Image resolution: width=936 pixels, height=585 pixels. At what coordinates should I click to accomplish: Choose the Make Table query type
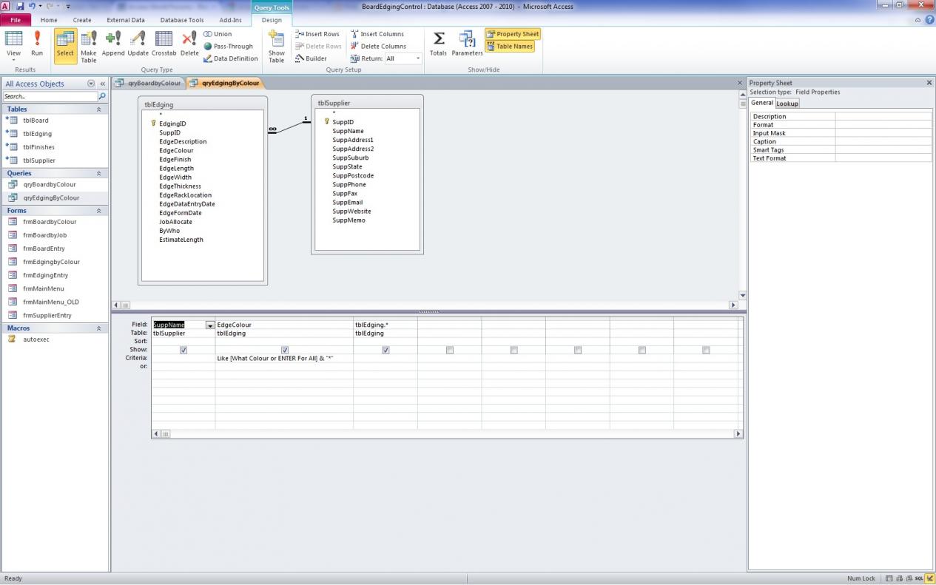89,46
